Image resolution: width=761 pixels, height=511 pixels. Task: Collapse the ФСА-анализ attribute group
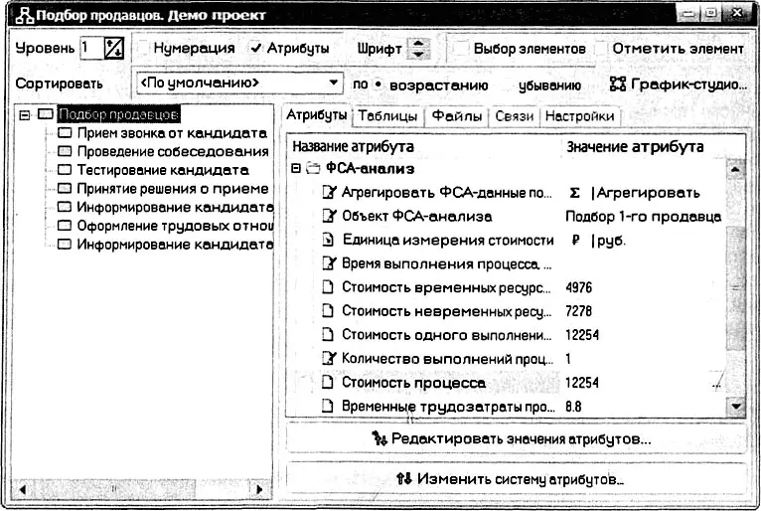pos(296,169)
